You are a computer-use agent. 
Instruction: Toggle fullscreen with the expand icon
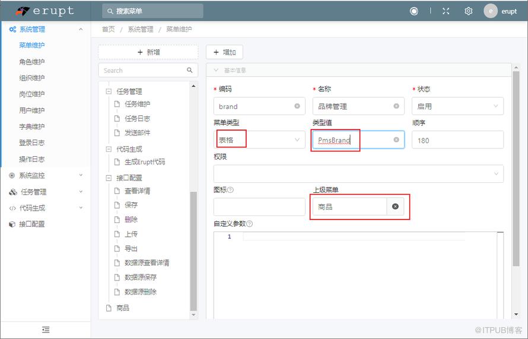tap(446, 11)
